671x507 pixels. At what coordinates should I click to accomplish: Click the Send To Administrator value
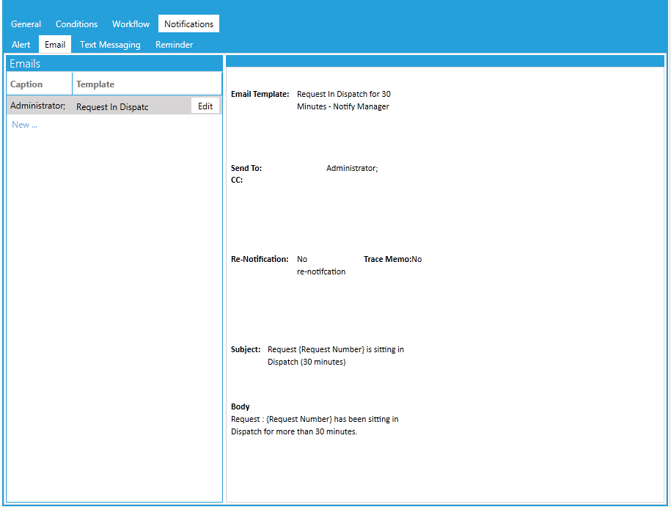352,167
